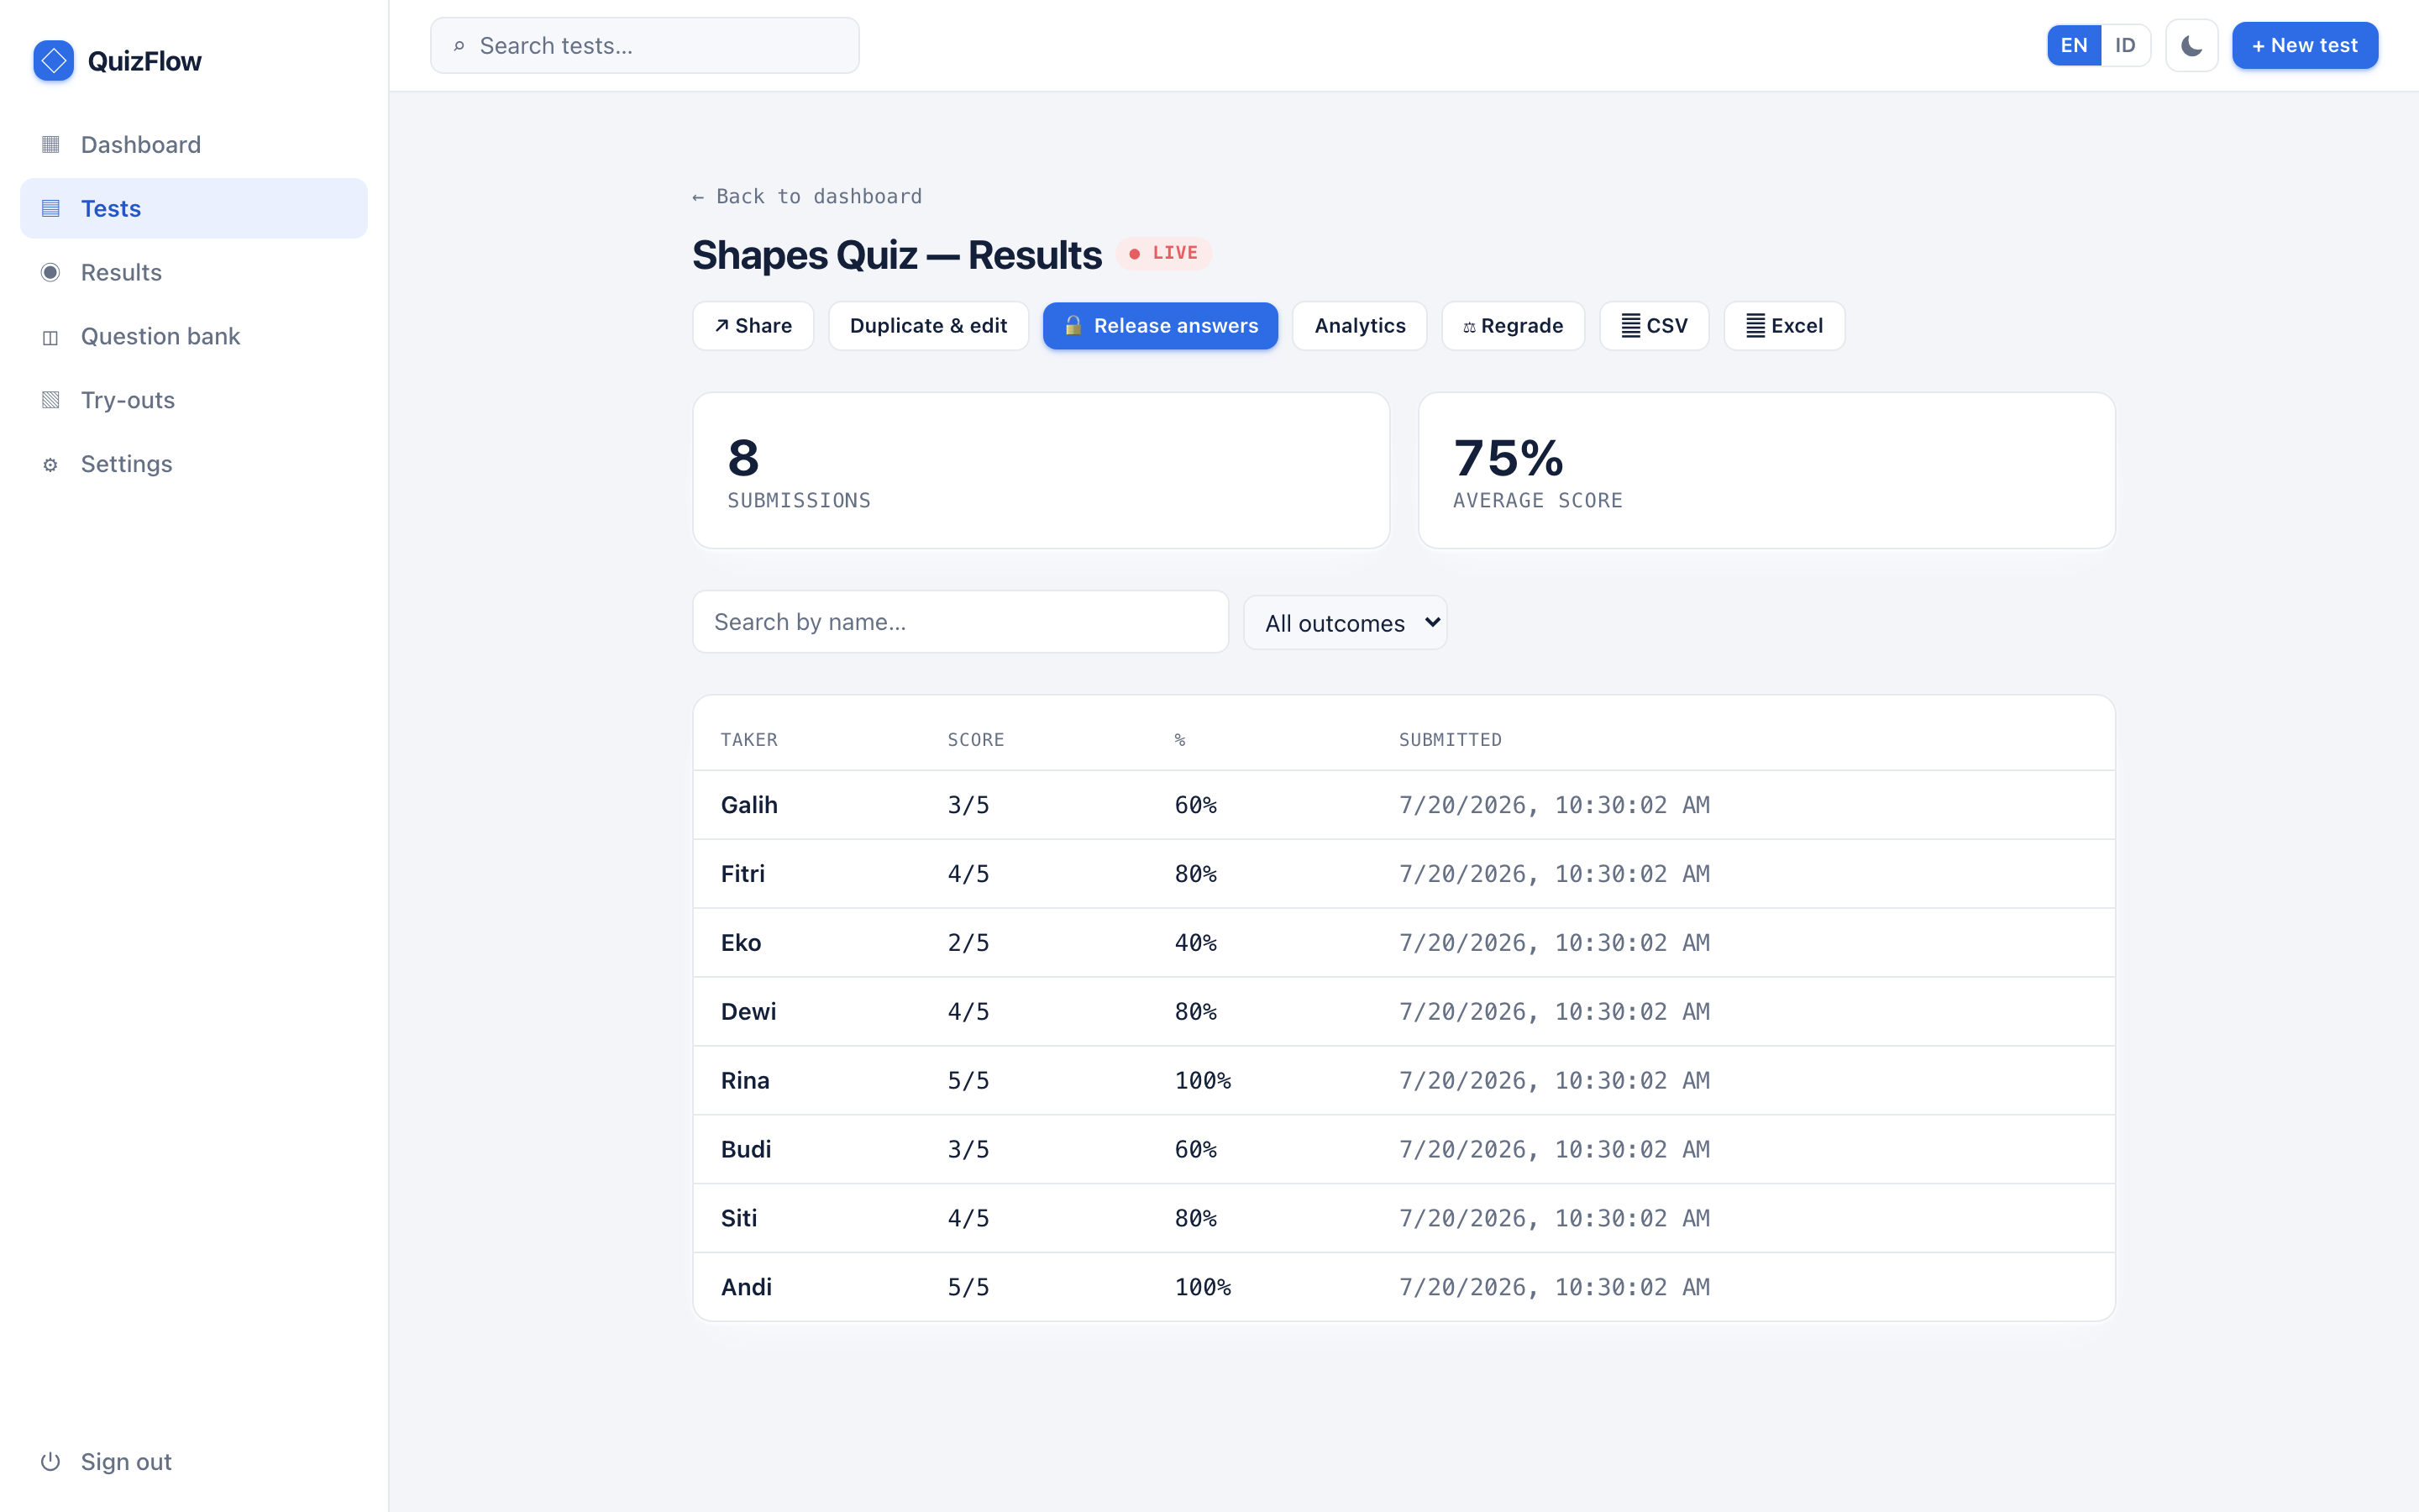Click the magnifier icon in search bar
This screenshot has height=1512, width=2419.
click(459, 46)
